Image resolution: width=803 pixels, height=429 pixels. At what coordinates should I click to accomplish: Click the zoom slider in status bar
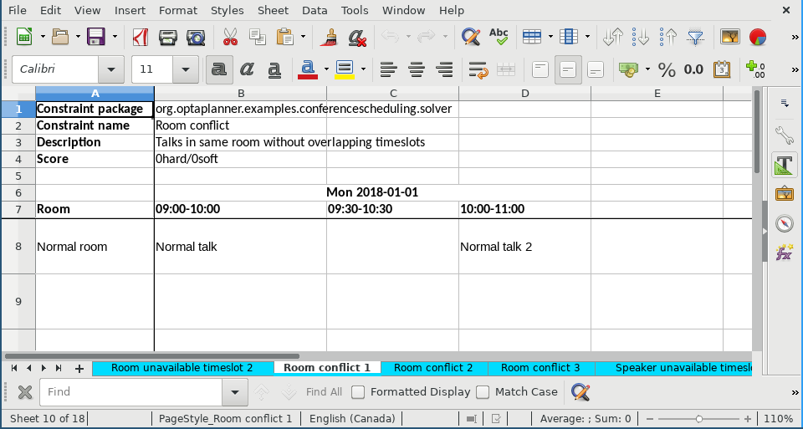(699, 418)
